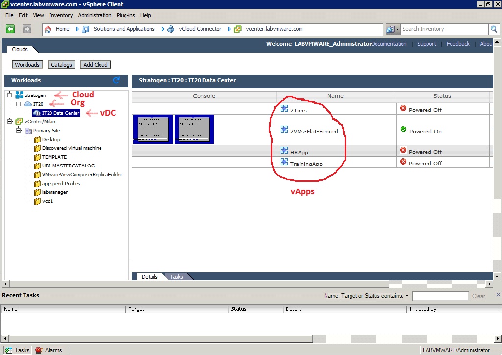
Task: Open the Name, Target or Status filter dropdown
Action: (x=407, y=296)
